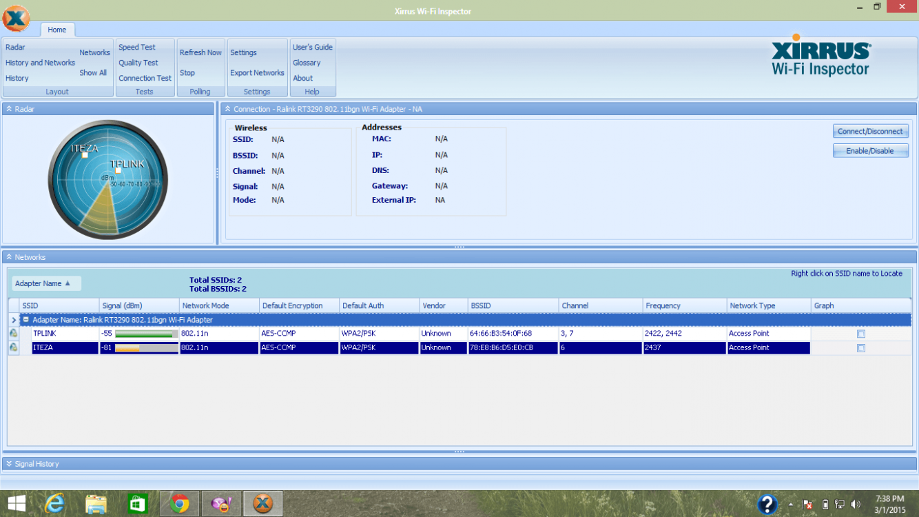The width and height of the screenshot is (919, 517).
Task: Sort by SSID column header
Action: [x=59, y=305]
